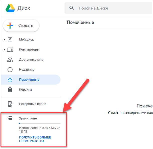This screenshot has width=153, height=149.
Task: Open ПОЛУЧИТЬ БОЛЬШЕ ПРОСТРАНСТВА link
Action: (x=35, y=139)
